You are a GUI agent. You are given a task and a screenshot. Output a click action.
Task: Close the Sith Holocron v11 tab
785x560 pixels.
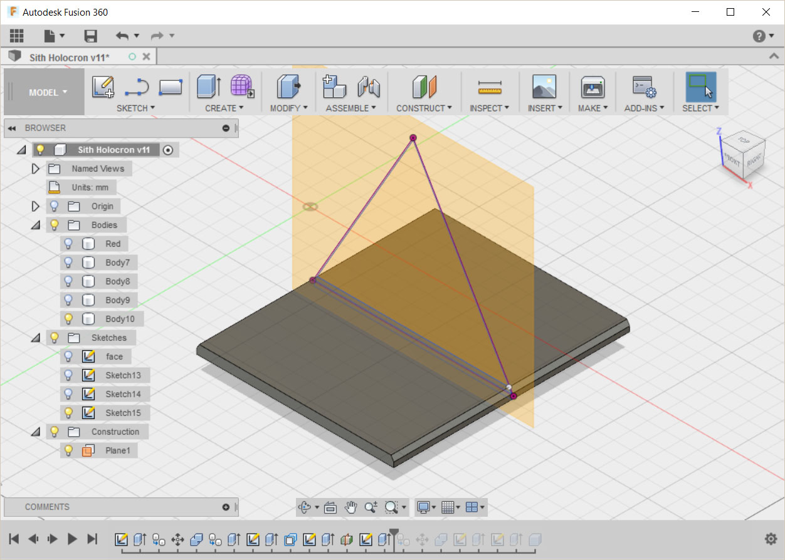tap(146, 56)
